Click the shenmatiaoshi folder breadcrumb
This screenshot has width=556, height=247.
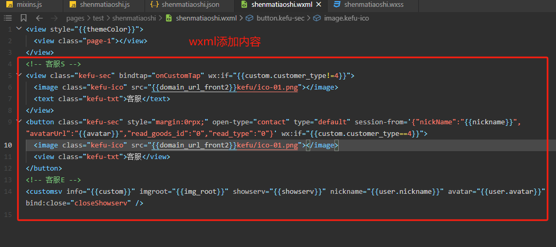(133, 18)
